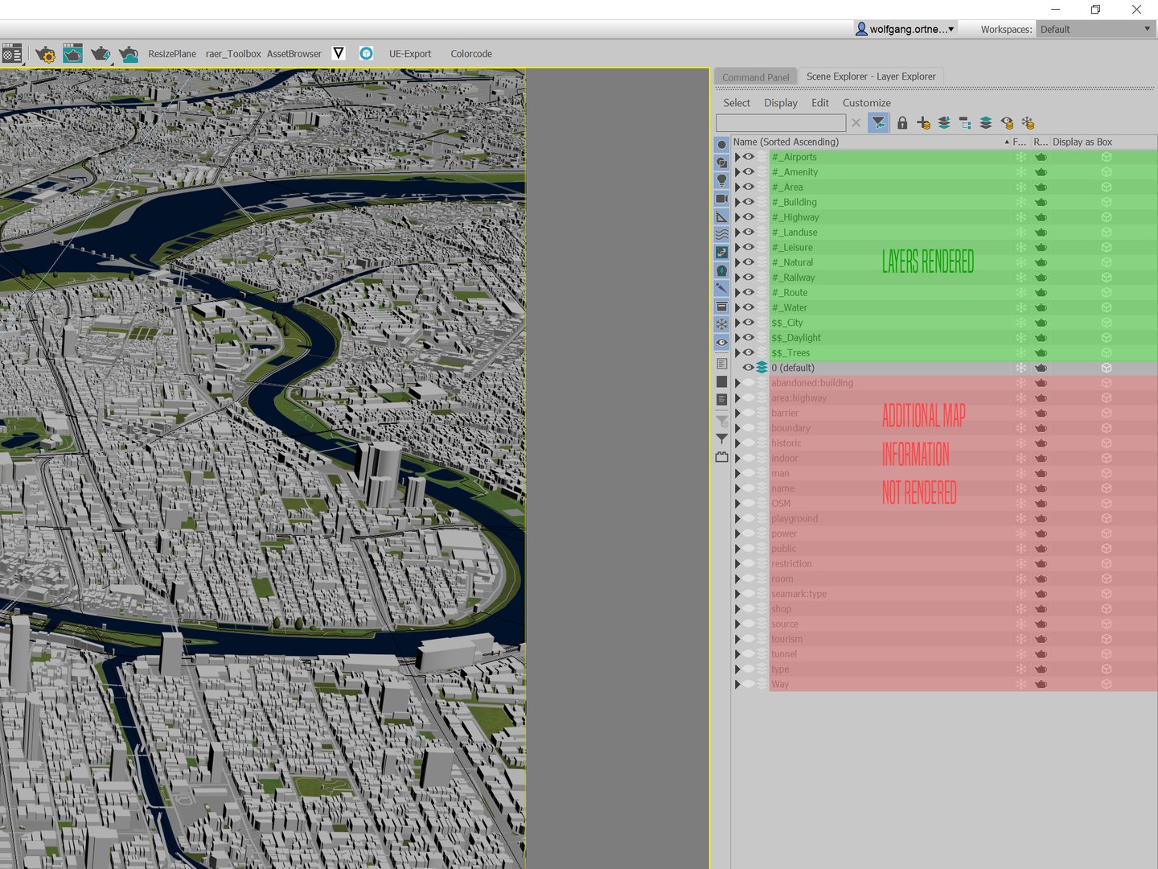Screen dimensions: 1158x869
Task: Expand the #_Natural layer
Action: 737,262
